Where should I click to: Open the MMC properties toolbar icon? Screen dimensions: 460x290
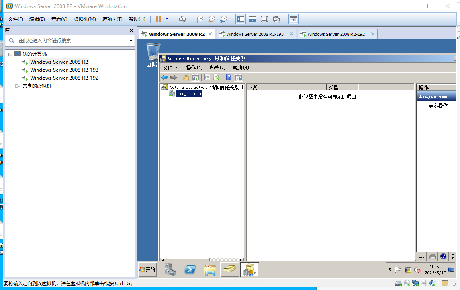point(207,77)
